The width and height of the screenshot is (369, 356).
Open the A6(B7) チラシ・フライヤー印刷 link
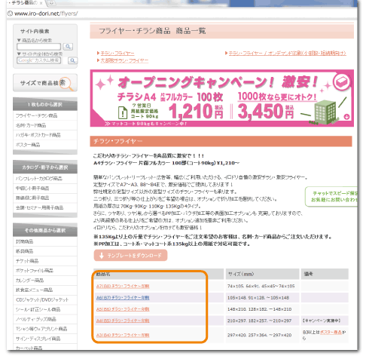click(123, 298)
